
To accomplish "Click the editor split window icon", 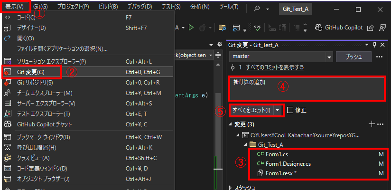I will 218,55.
